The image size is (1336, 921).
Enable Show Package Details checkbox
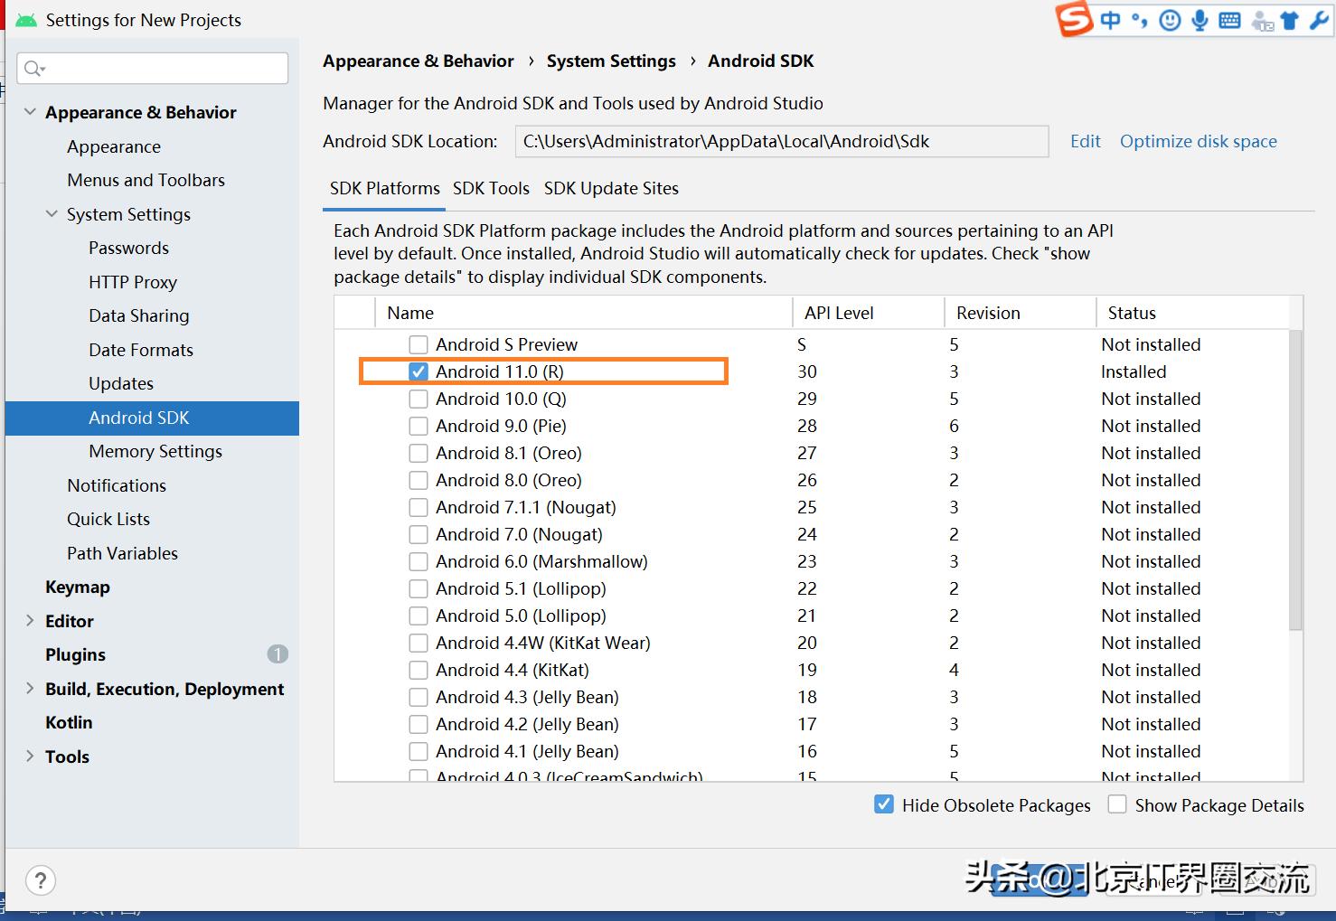1117,804
